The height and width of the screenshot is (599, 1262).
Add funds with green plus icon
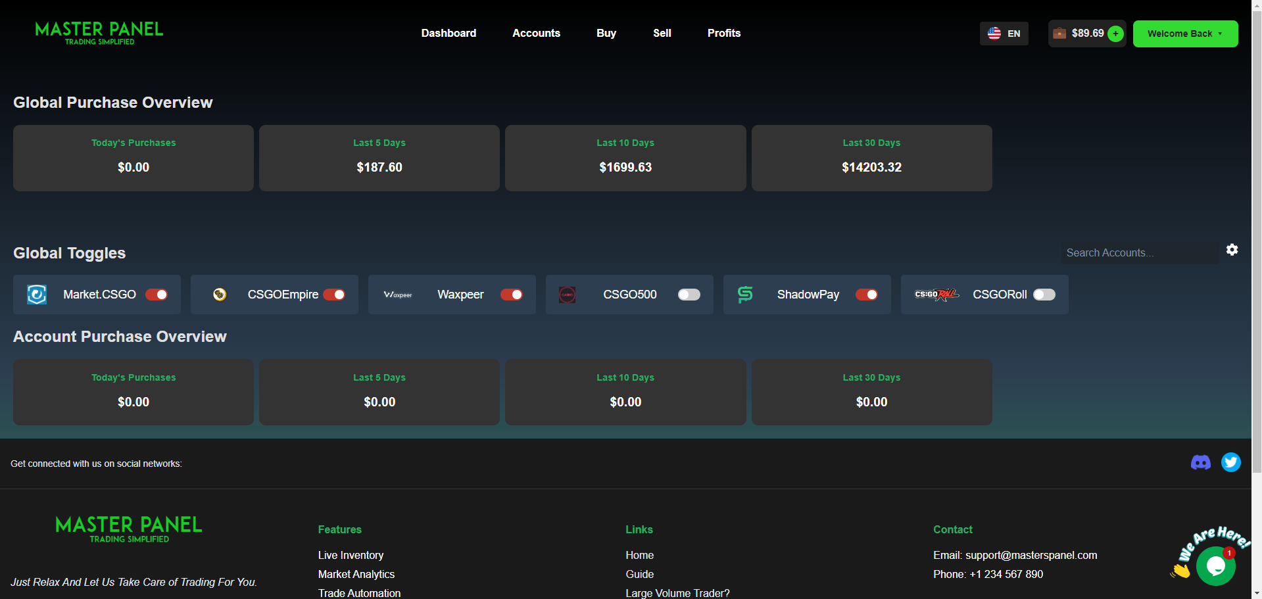tap(1115, 34)
